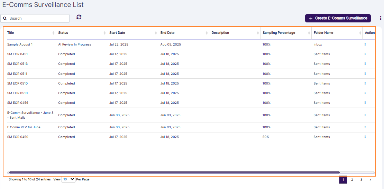Select SM ECR 0459 title cell
Screen dimensions: 384x189
click(18, 137)
